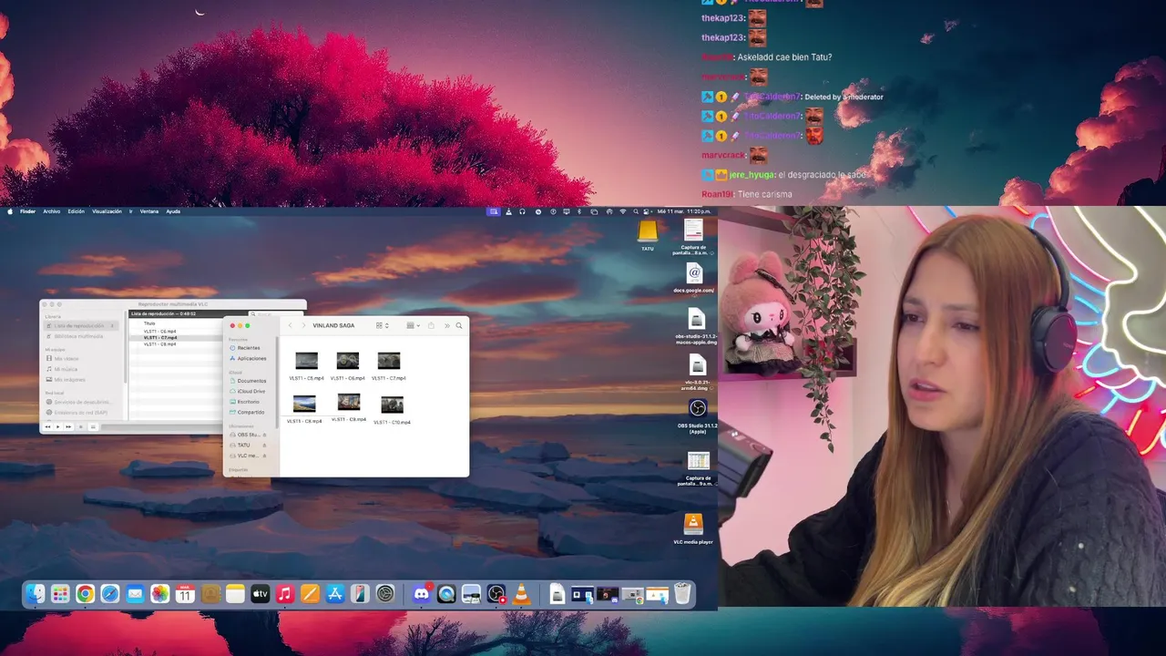Select VLST1 - C7.mp4 file thumbnail in Finder
This screenshot has height=656, width=1166.
pos(389,361)
